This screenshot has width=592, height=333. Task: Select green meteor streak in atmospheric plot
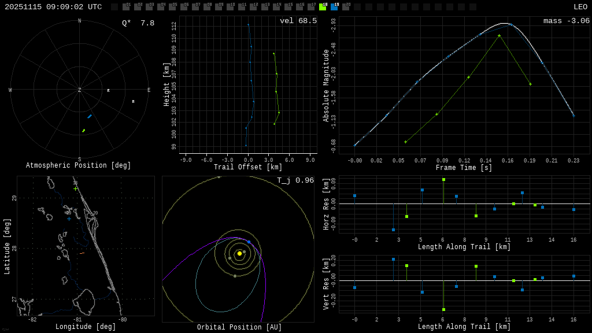83,131
